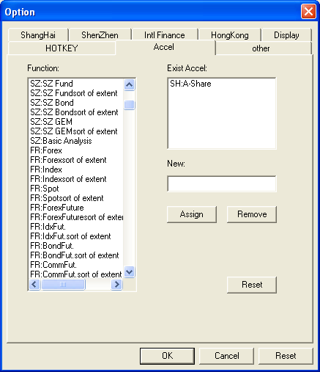Go to the HongKong tab
320x372 pixels.
pos(230,35)
